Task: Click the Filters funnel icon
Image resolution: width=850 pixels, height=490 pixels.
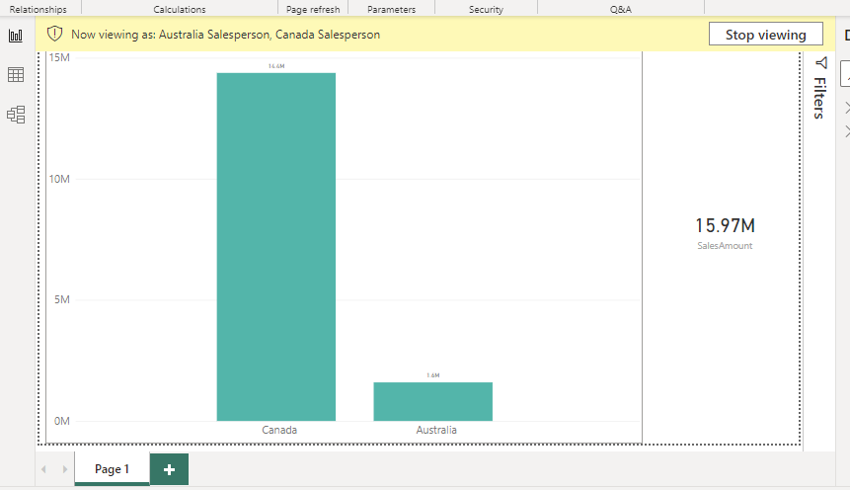Action: [x=819, y=63]
